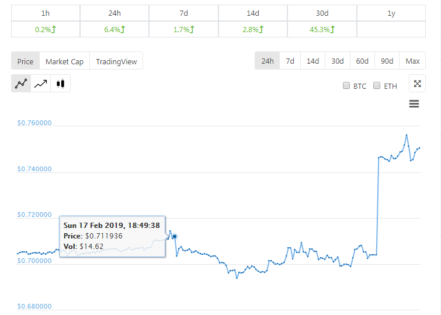Choose the 14d time range

313,61
